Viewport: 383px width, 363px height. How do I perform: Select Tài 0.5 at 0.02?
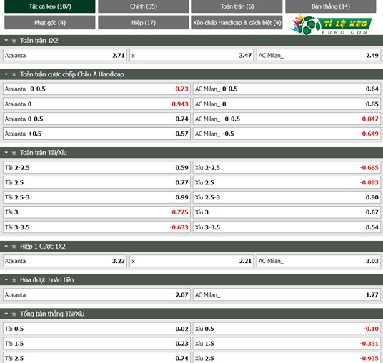coord(96,329)
